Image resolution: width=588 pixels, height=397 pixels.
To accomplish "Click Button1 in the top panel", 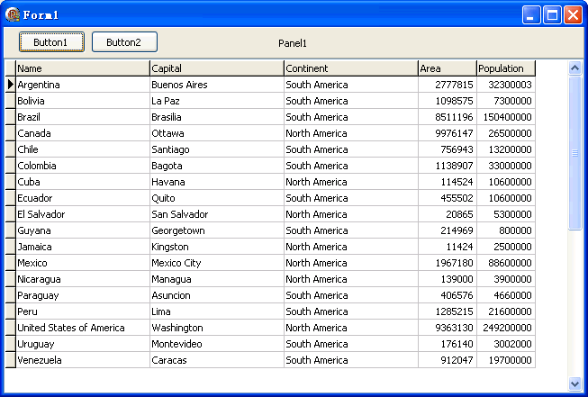I will pyautogui.click(x=51, y=42).
